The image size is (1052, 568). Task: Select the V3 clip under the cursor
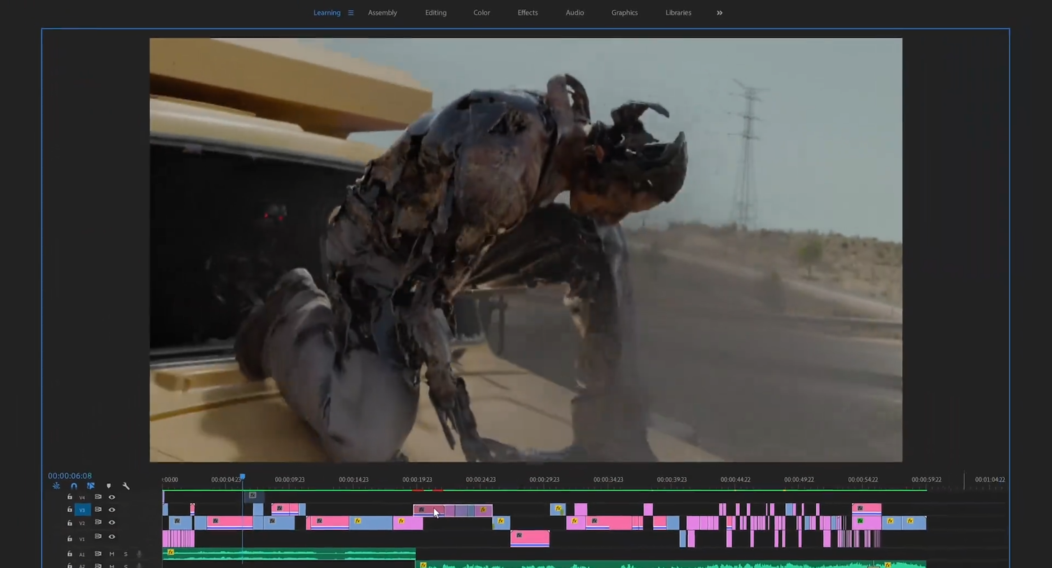point(429,510)
